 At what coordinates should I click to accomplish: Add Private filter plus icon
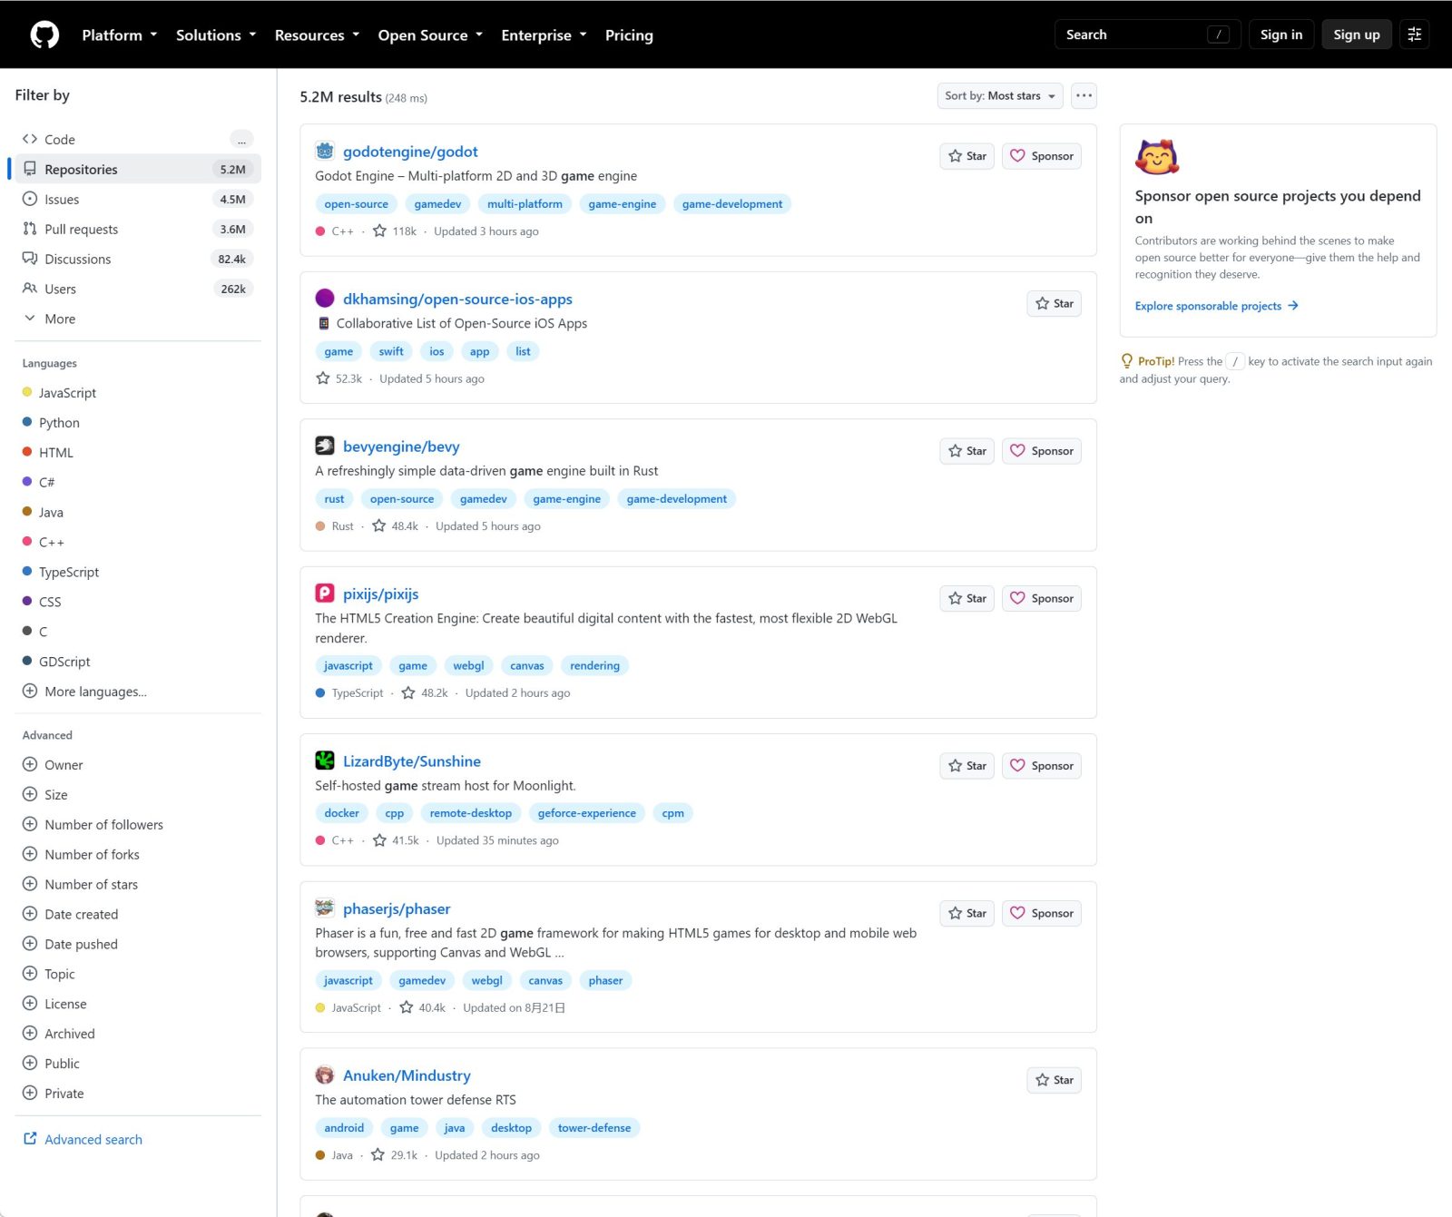tap(30, 1094)
